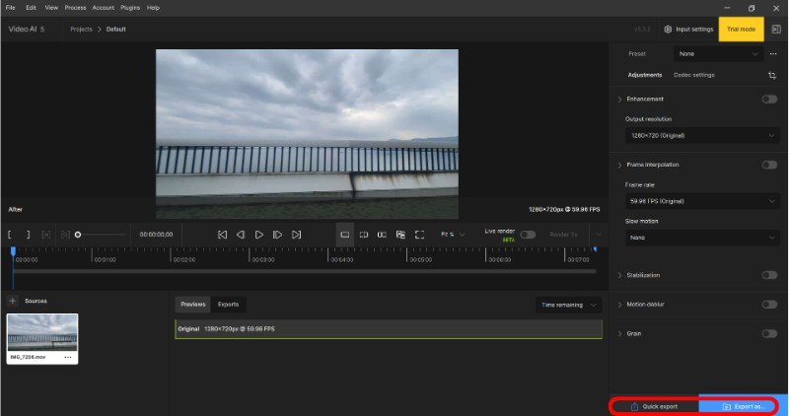Open the Process menu
The height and width of the screenshot is (416, 789).
(x=75, y=7)
